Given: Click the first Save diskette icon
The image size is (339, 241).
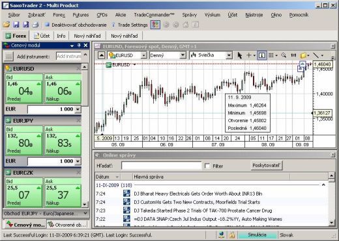Looking at the screenshot, I should tap(16, 25).
